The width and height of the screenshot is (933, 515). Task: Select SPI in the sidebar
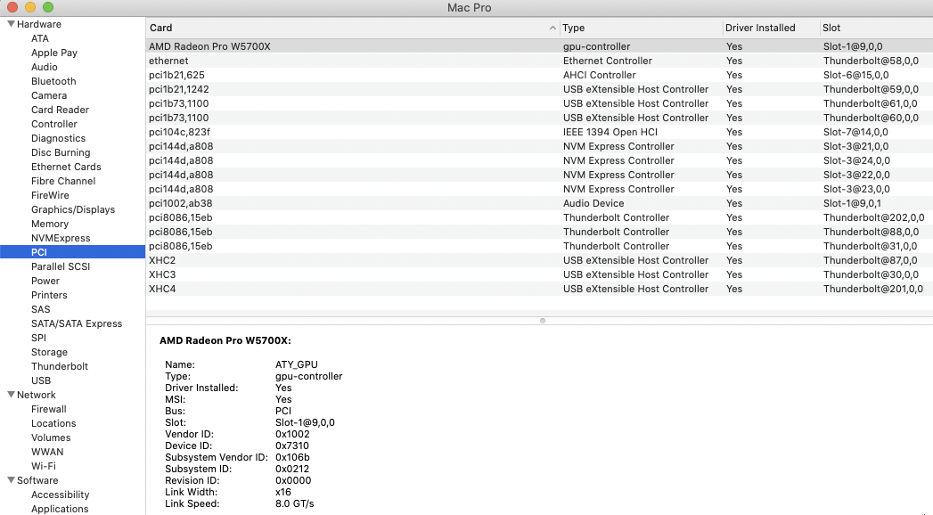38,338
